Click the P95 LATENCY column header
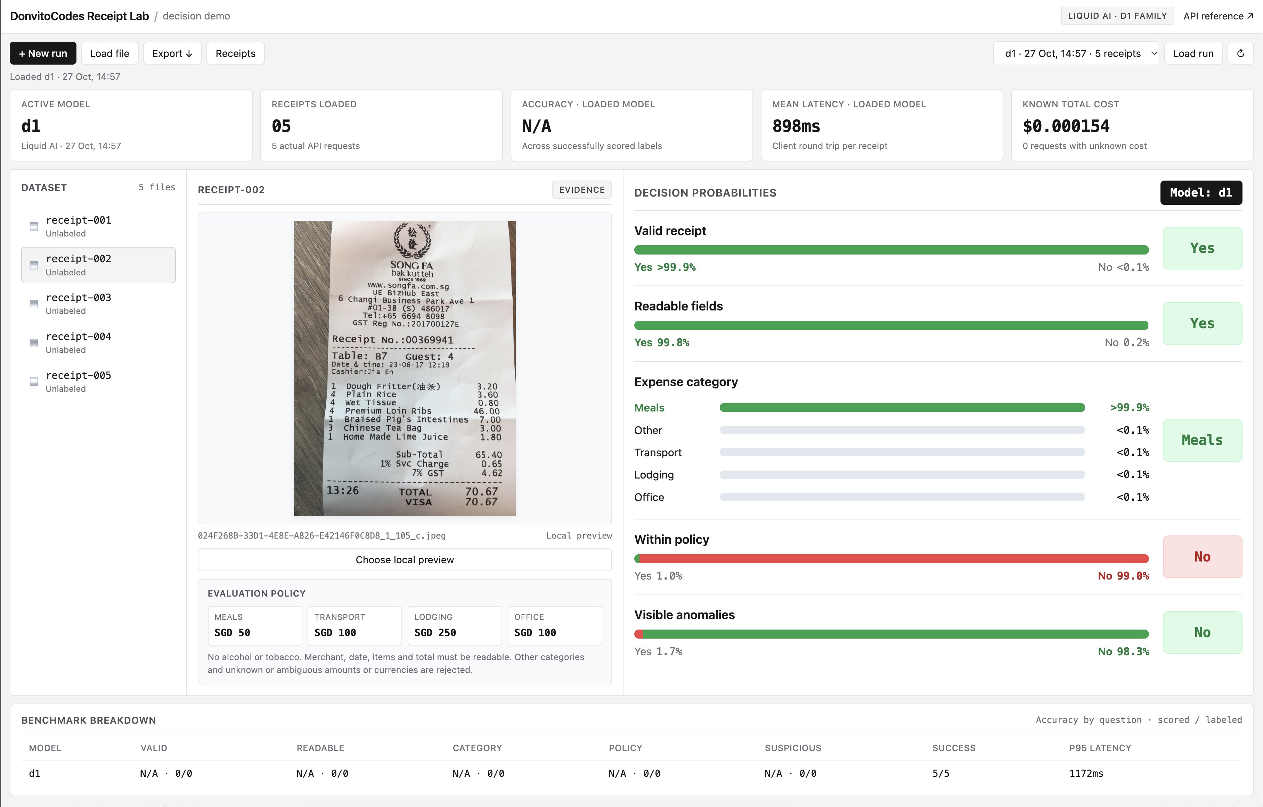This screenshot has width=1263, height=807. coord(1100,748)
